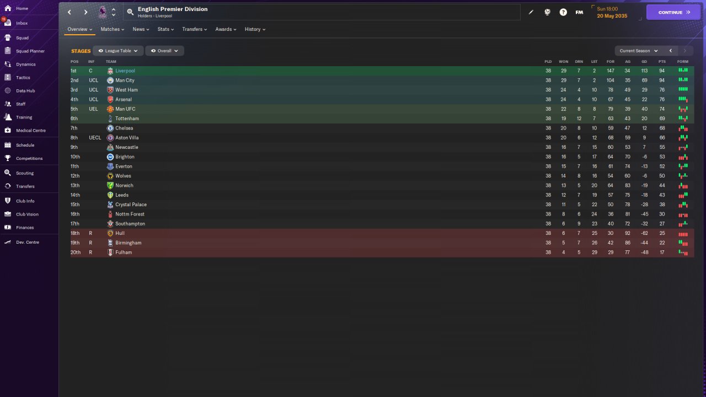The image size is (706, 397).
Task: Open the Squad Planner
Action: (30, 51)
